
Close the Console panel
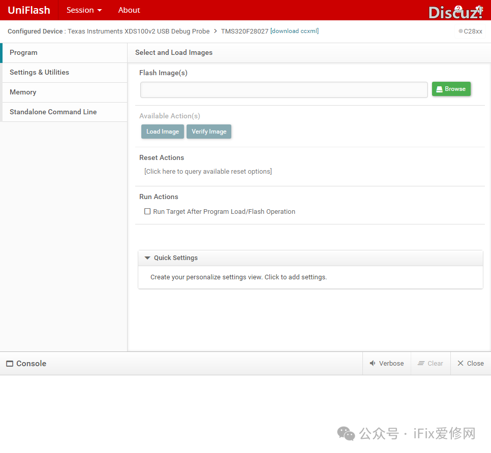pyautogui.click(x=471, y=364)
